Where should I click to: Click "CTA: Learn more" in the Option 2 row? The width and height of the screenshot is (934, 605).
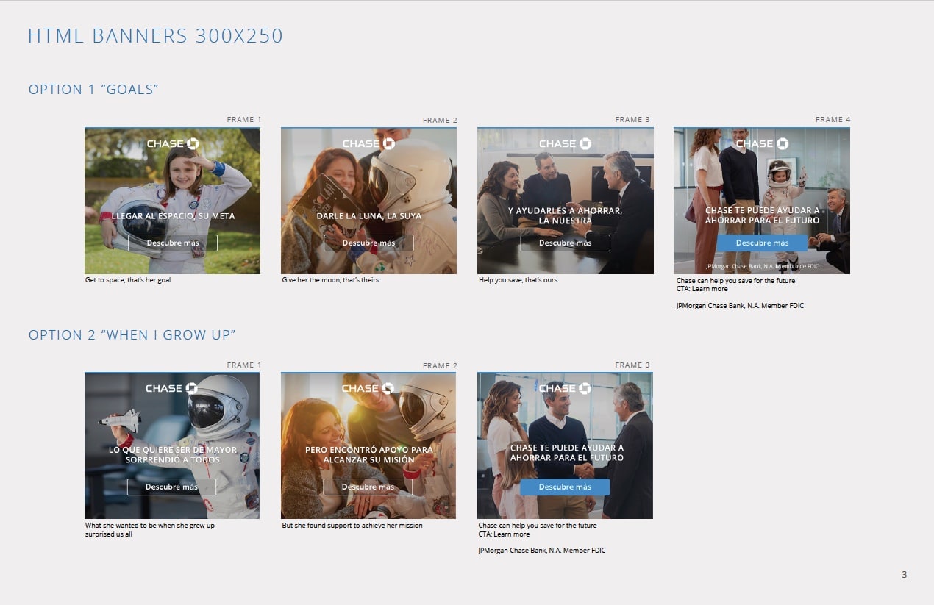[504, 534]
